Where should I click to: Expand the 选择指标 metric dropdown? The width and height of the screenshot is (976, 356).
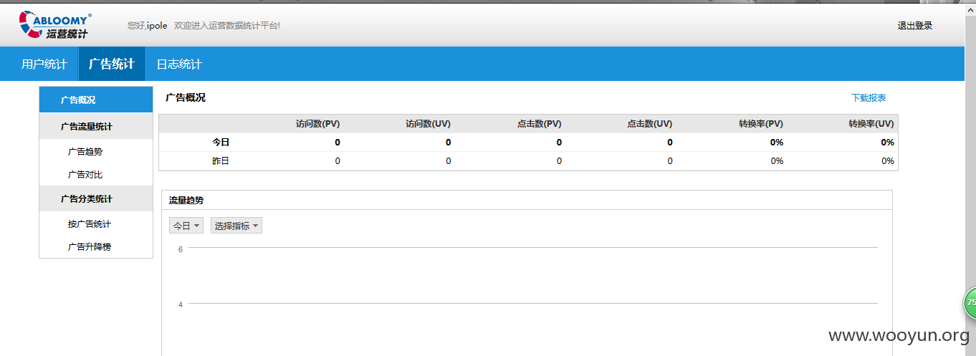coord(236,226)
